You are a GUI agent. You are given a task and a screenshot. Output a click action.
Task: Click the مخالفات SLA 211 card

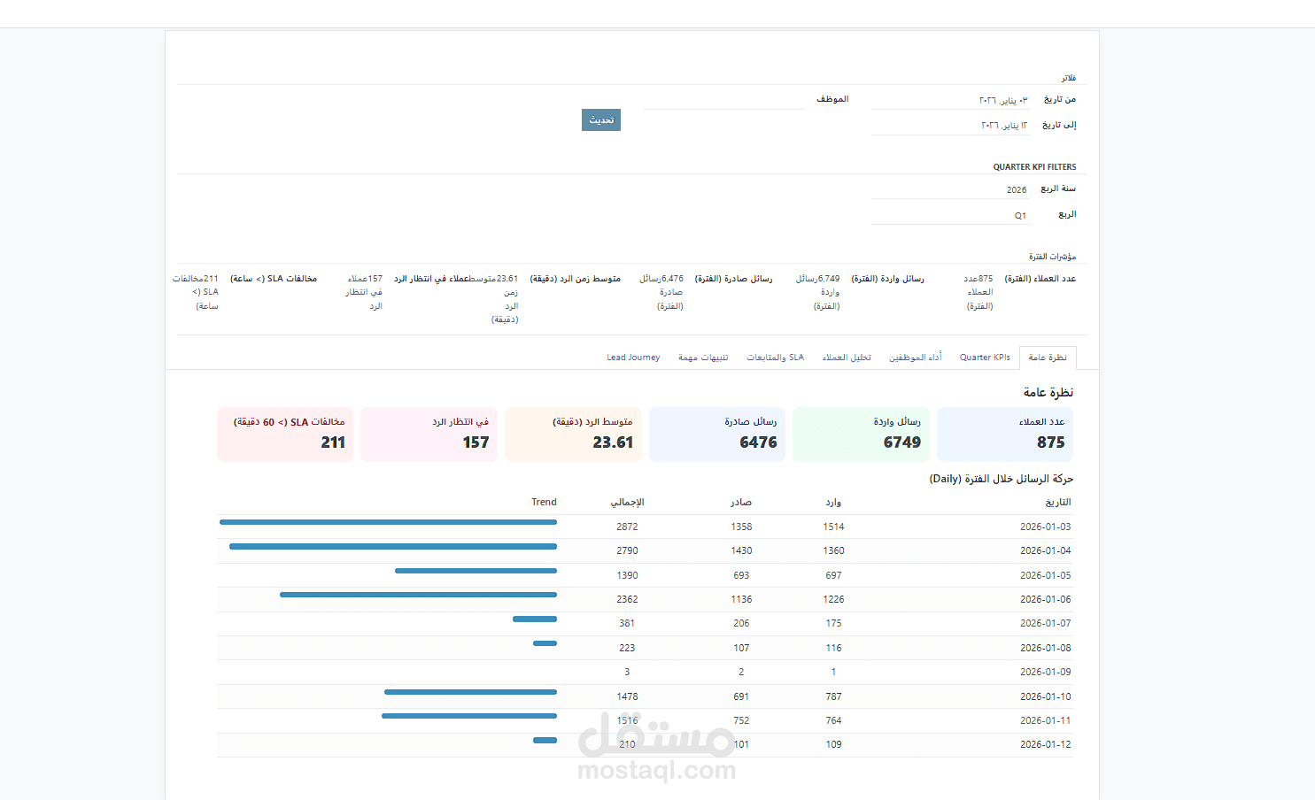click(285, 434)
